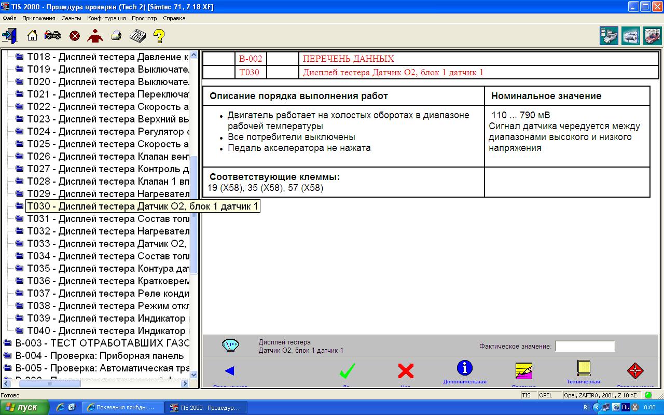The image size is (664, 415).
Task: Switch to Показания лямбды taskbar window
Action: tap(123, 407)
